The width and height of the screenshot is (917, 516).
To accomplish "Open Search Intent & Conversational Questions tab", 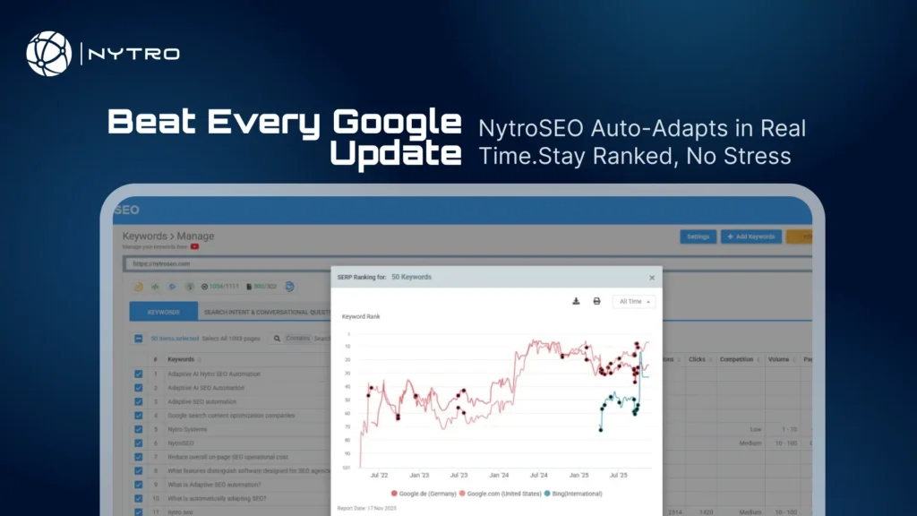I will pyautogui.click(x=267, y=313).
